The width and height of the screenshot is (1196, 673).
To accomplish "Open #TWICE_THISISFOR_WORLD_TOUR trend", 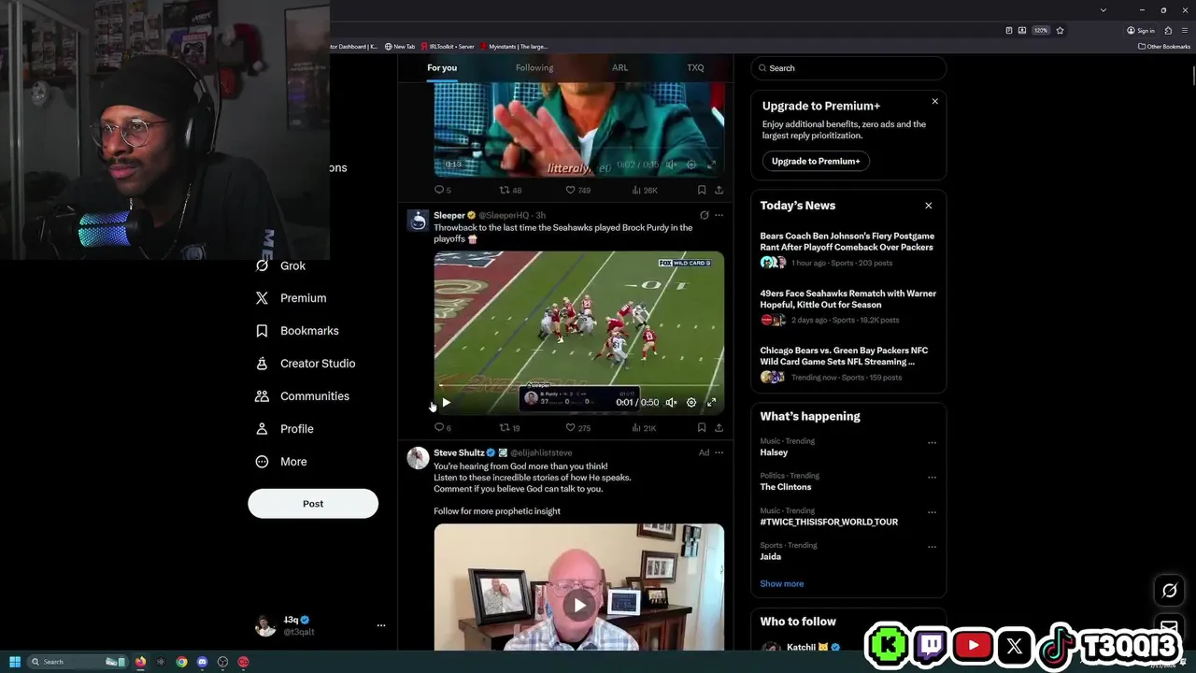I will [829, 522].
